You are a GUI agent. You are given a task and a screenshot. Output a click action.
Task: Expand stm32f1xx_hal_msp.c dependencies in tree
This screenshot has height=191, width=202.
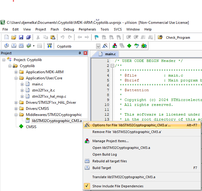[x=22, y=96]
